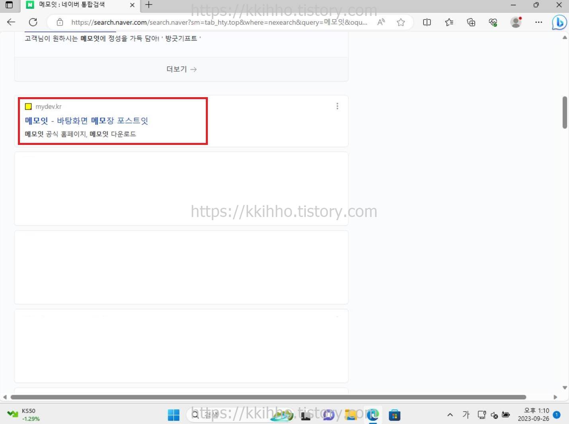This screenshot has height=424, width=569.
Task: Go back with the browser back arrow
Action: [11, 22]
